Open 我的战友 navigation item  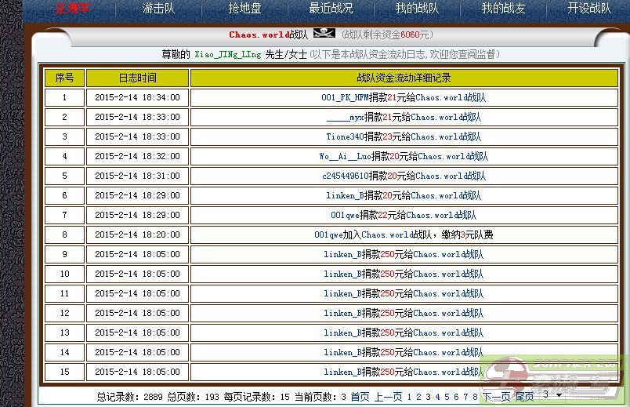coord(502,9)
